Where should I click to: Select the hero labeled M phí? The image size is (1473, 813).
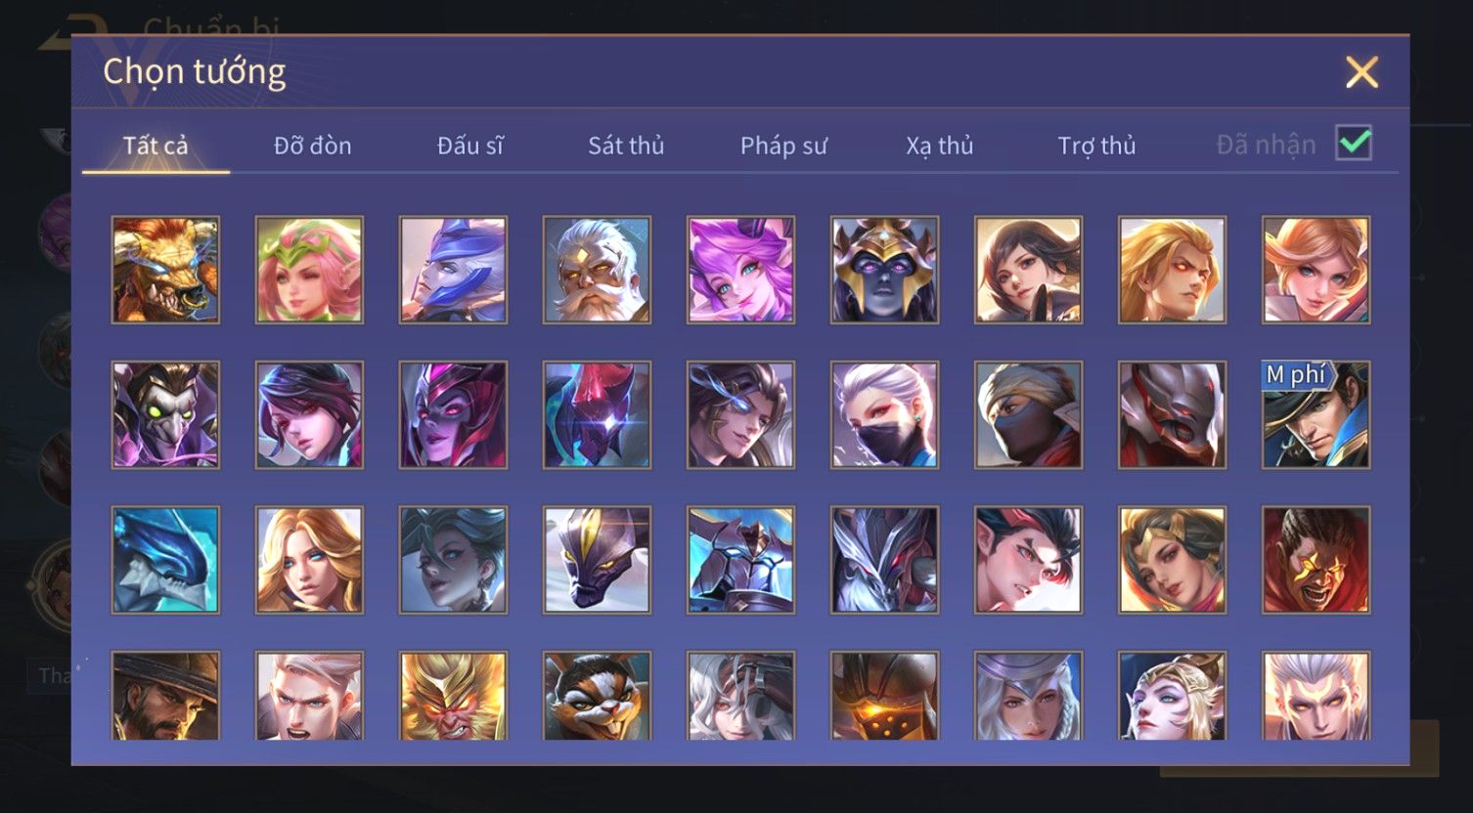1316,415
